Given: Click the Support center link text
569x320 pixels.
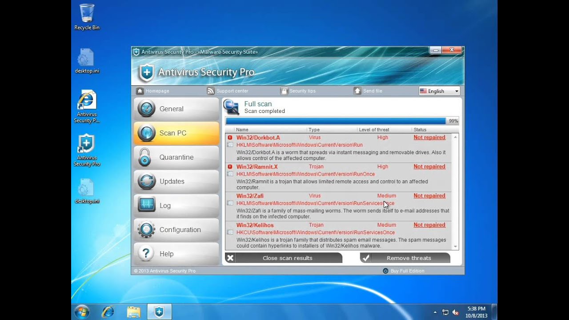Looking at the screenshot, I should click(x=232, y=91).
